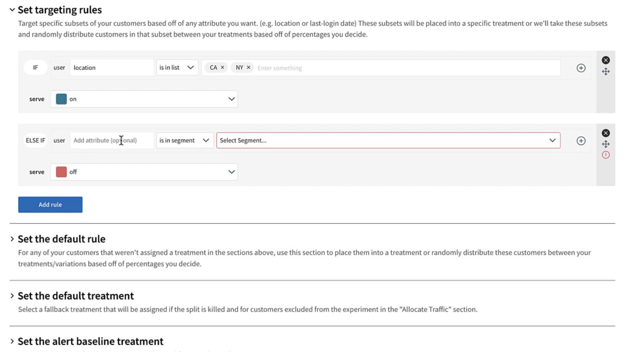
Task: Click move handle on ELSE IF rule
Action: pos(605,144)
